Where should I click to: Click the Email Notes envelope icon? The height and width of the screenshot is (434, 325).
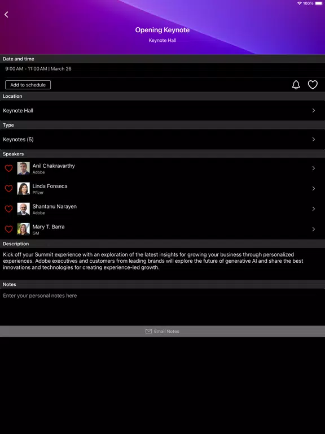[x=149, y=331]
